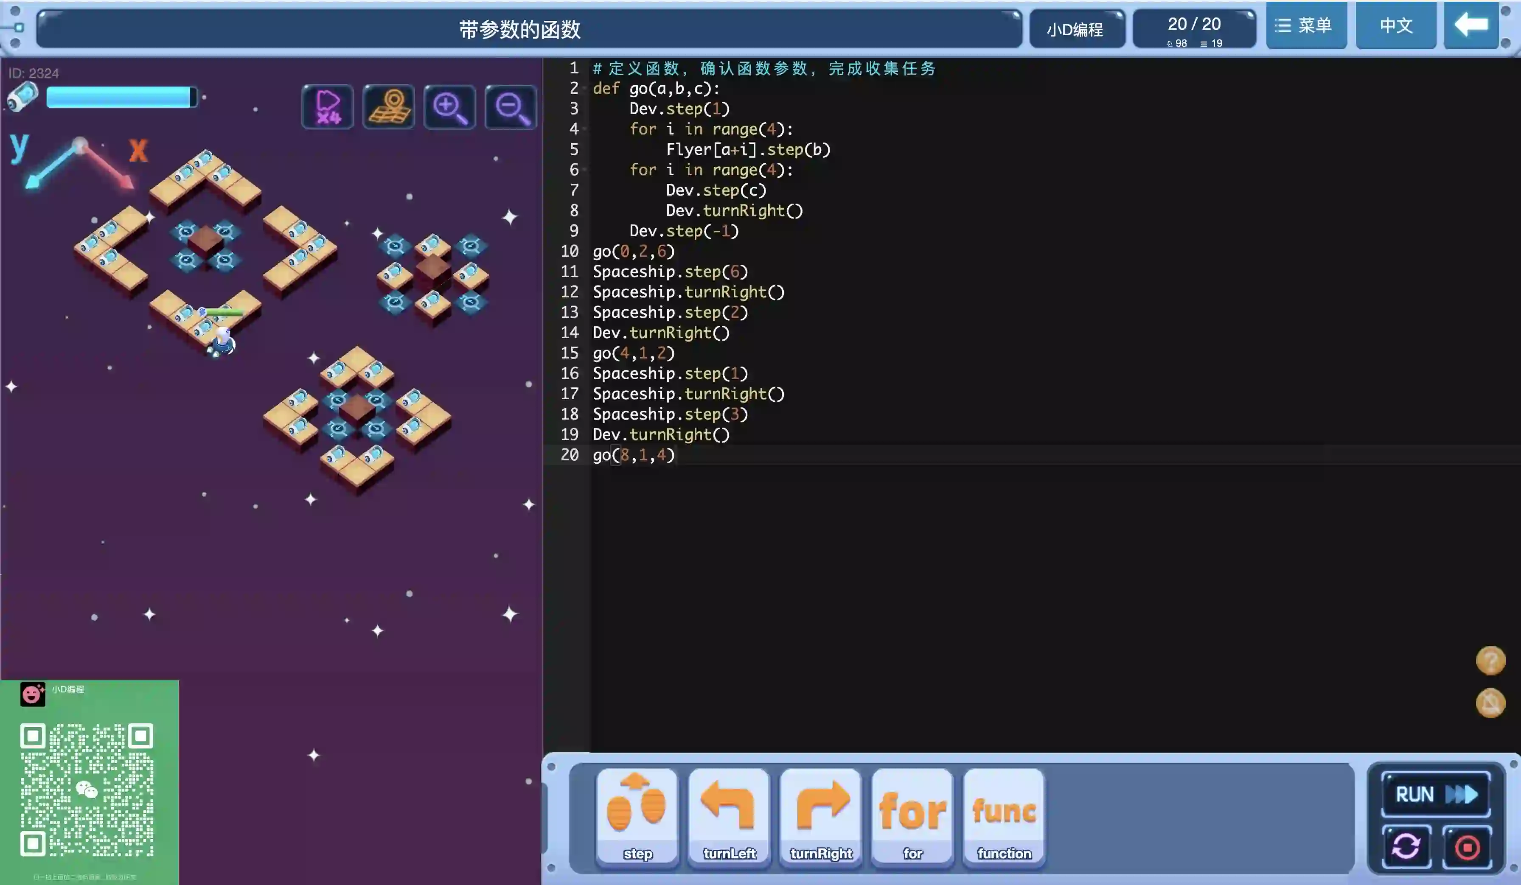The width and height of the screenshot is (1521, 885).
Task: Reset code with the refresh icon
Action: (x=1406, y=846)
